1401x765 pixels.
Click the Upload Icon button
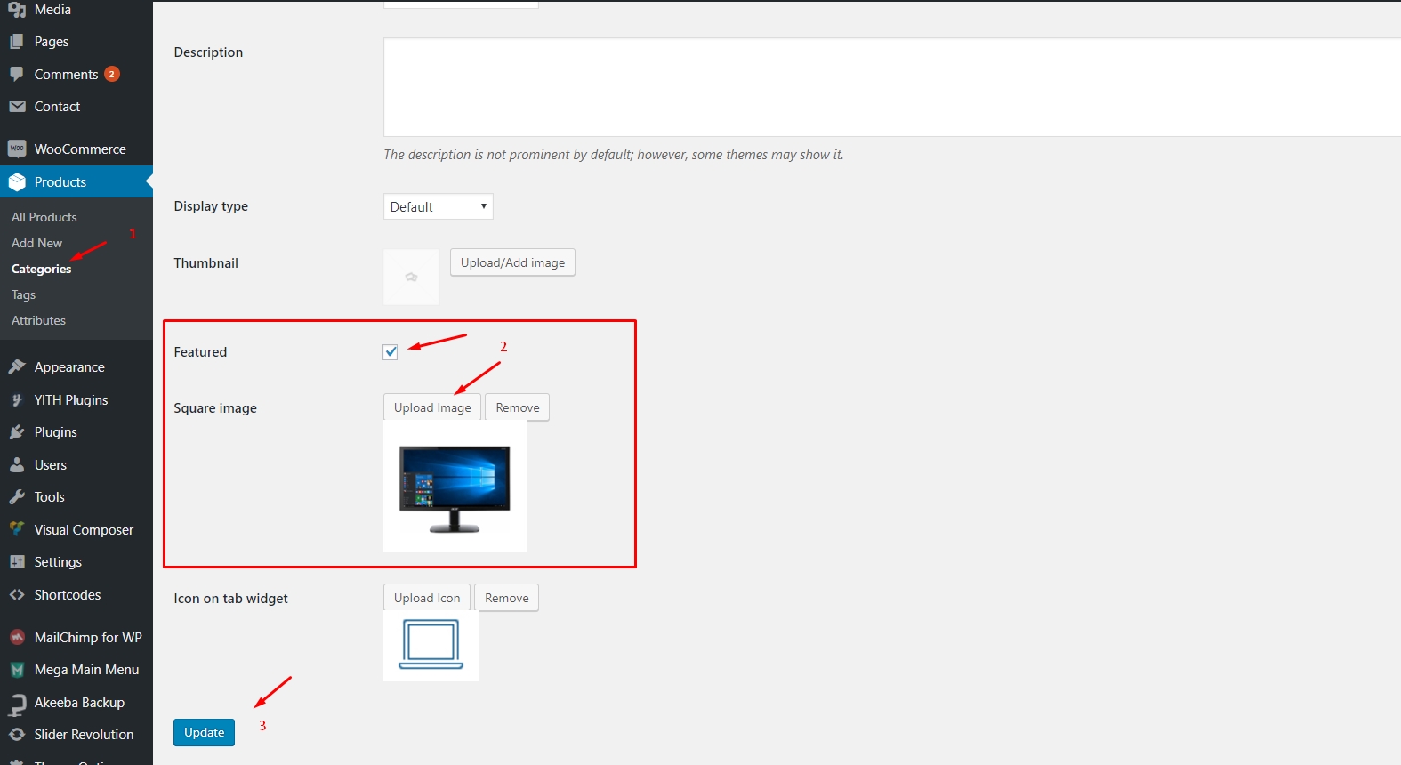pyautogui.click(x=427, y=598)
